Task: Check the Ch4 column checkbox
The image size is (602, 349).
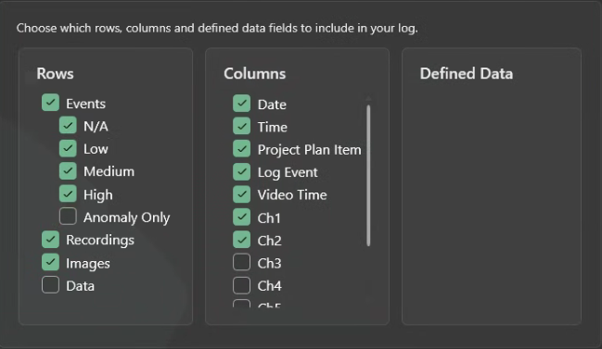Action: tap(241, 285)
